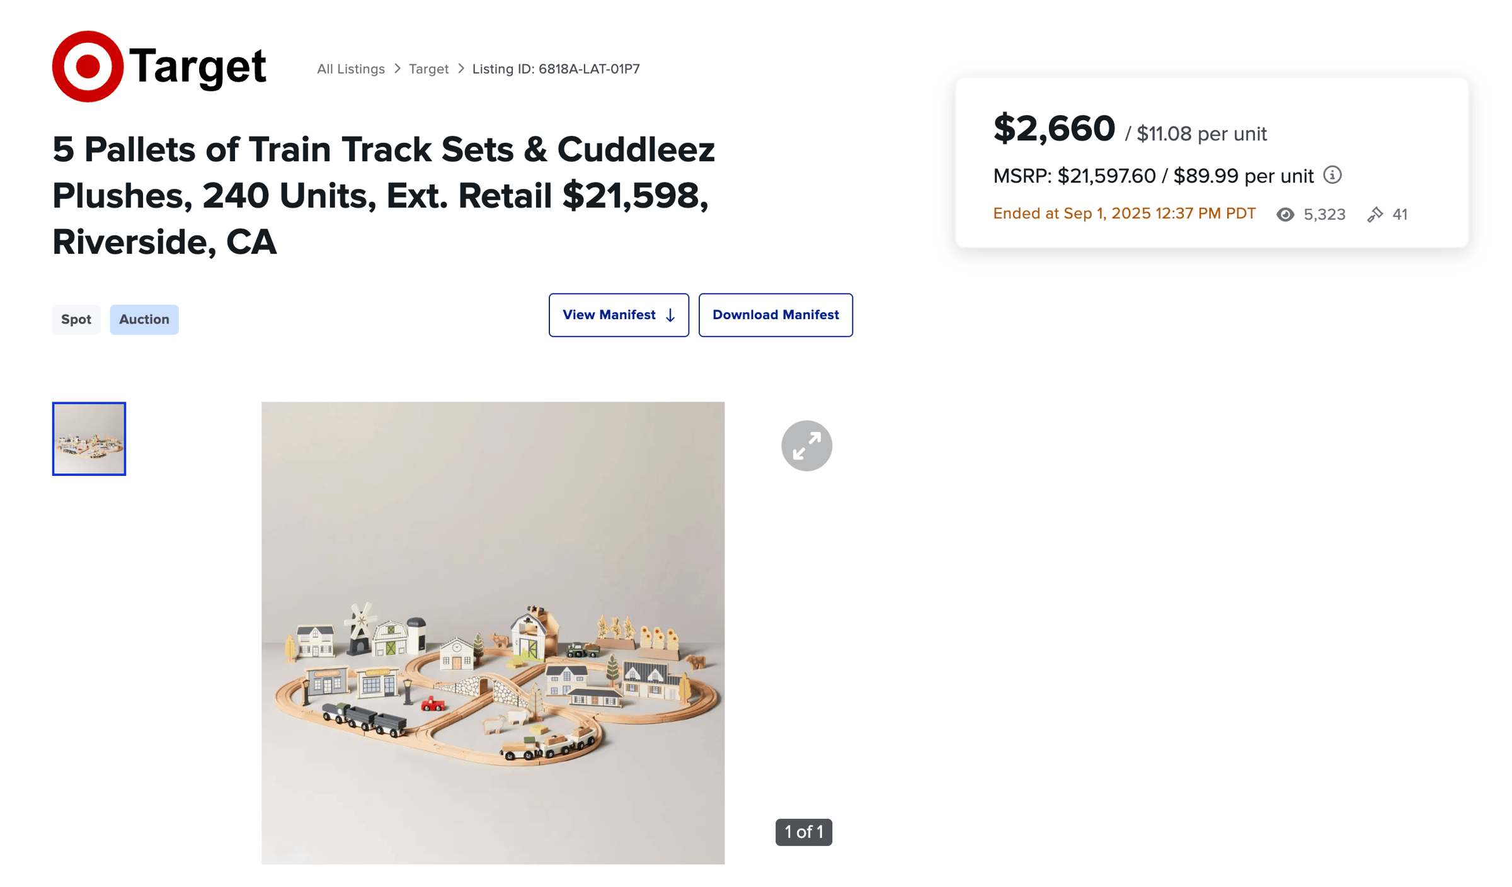Open the View Manifest section
Image resolution: width=1512 pixels, height=887 pixels.
click(x=619, y=315)
